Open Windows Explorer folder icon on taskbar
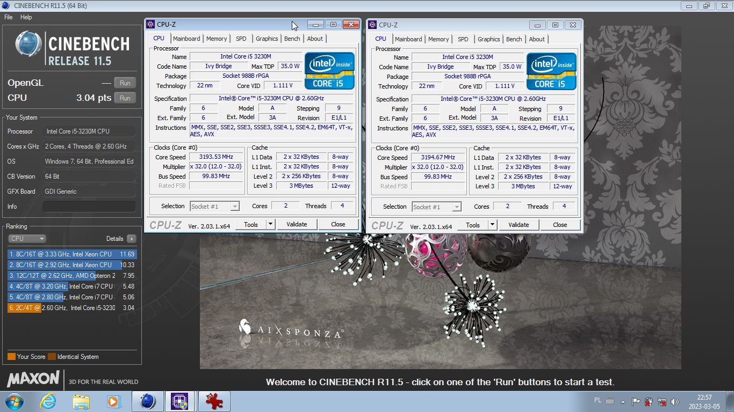The image size is (734, 412). pos(81,401)
